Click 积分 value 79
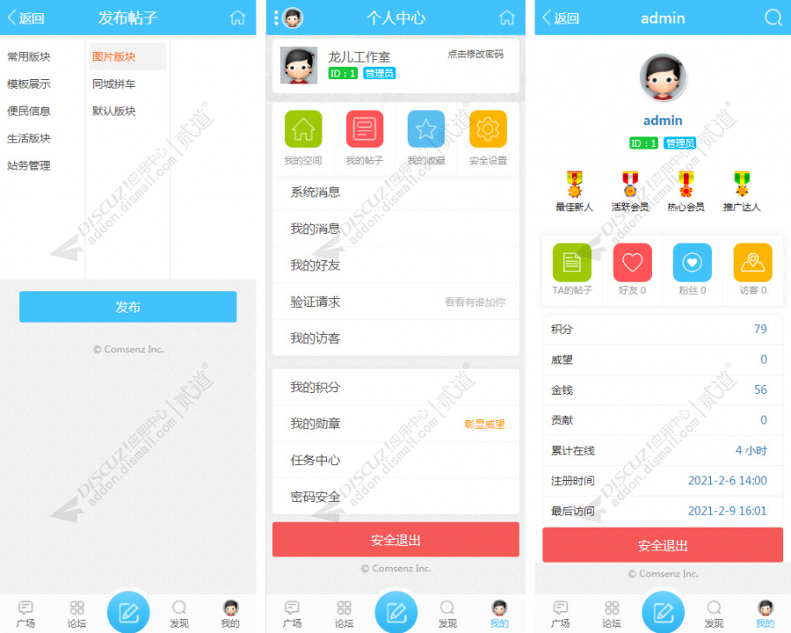The width and height of the screenshot is (791, 633). point(761,330)
